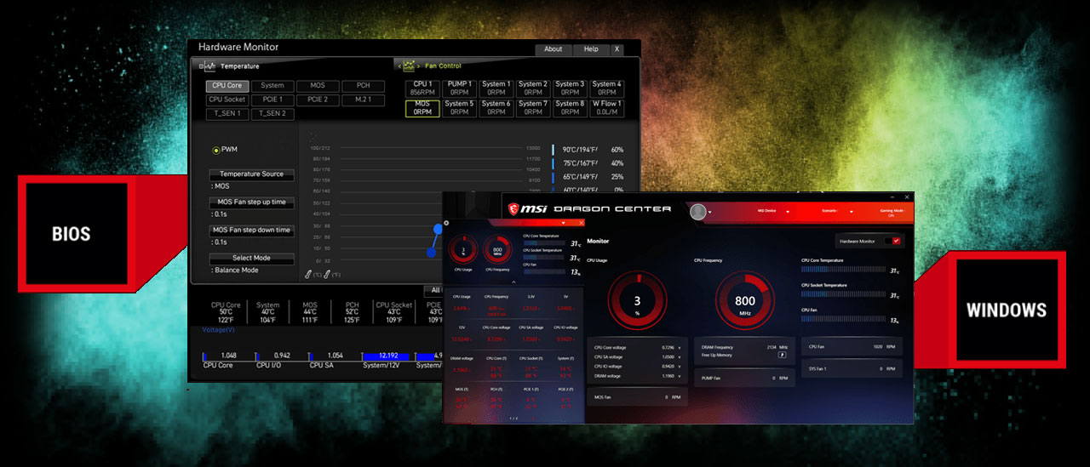Choose the System 6 fan header

coord(496,108)
